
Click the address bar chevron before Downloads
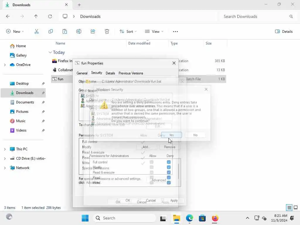[74, 16]
